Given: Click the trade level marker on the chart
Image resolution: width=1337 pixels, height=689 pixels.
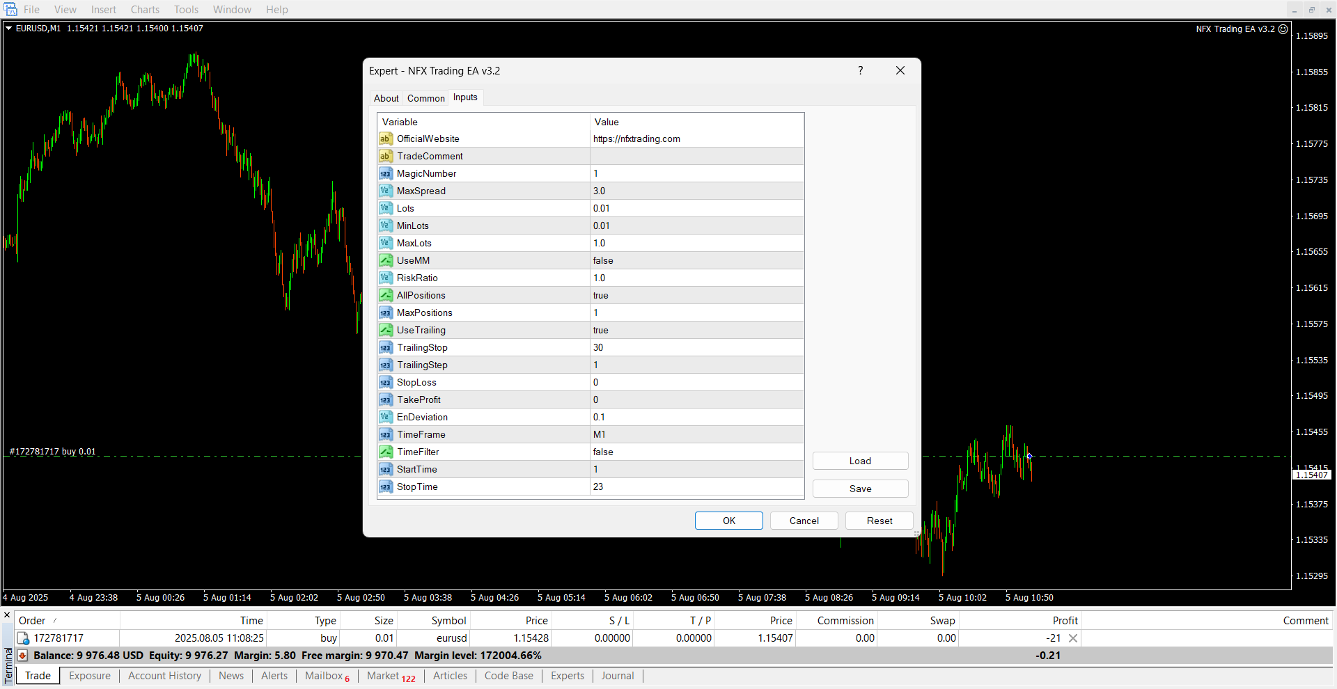Looking at the screenshot, I should click(x=1029, y=457).
